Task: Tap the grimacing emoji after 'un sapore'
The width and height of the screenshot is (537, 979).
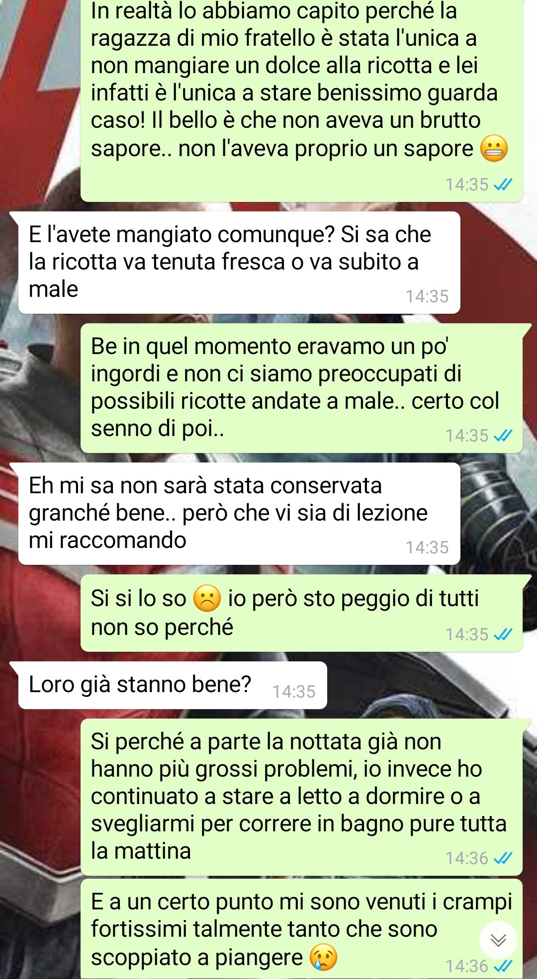Action: [494, 149]
